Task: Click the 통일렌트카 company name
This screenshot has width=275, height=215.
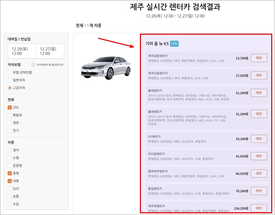Action: tap(155, 189)
